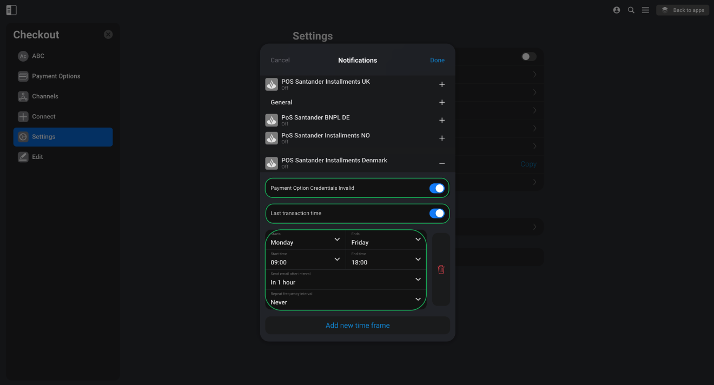The height and width of the screenshot is (385, 714).
Task: Open Start time dropdown showing 09:00
Action: (306, 260)
